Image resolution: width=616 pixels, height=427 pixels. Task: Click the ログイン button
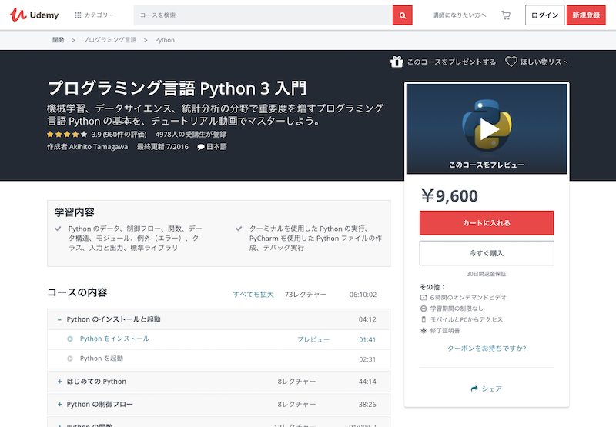pos(544,15)
